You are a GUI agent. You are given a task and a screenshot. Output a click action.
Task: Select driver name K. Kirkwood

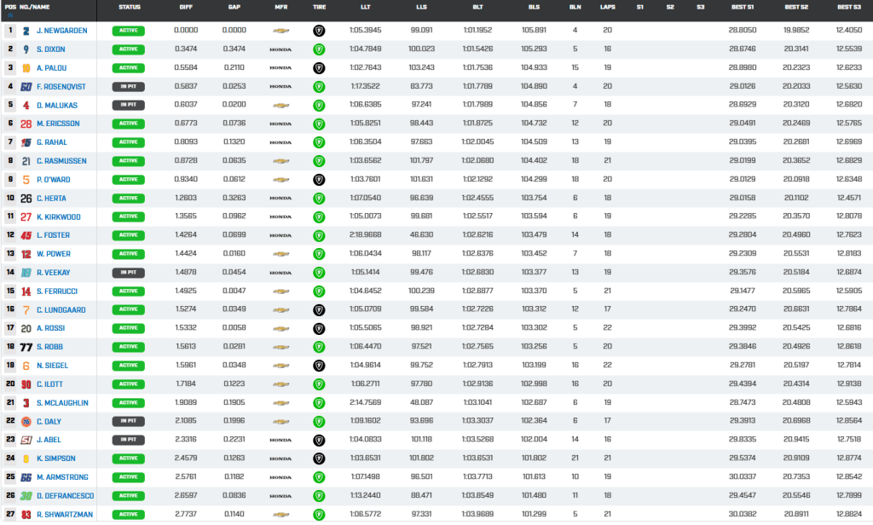60,216
